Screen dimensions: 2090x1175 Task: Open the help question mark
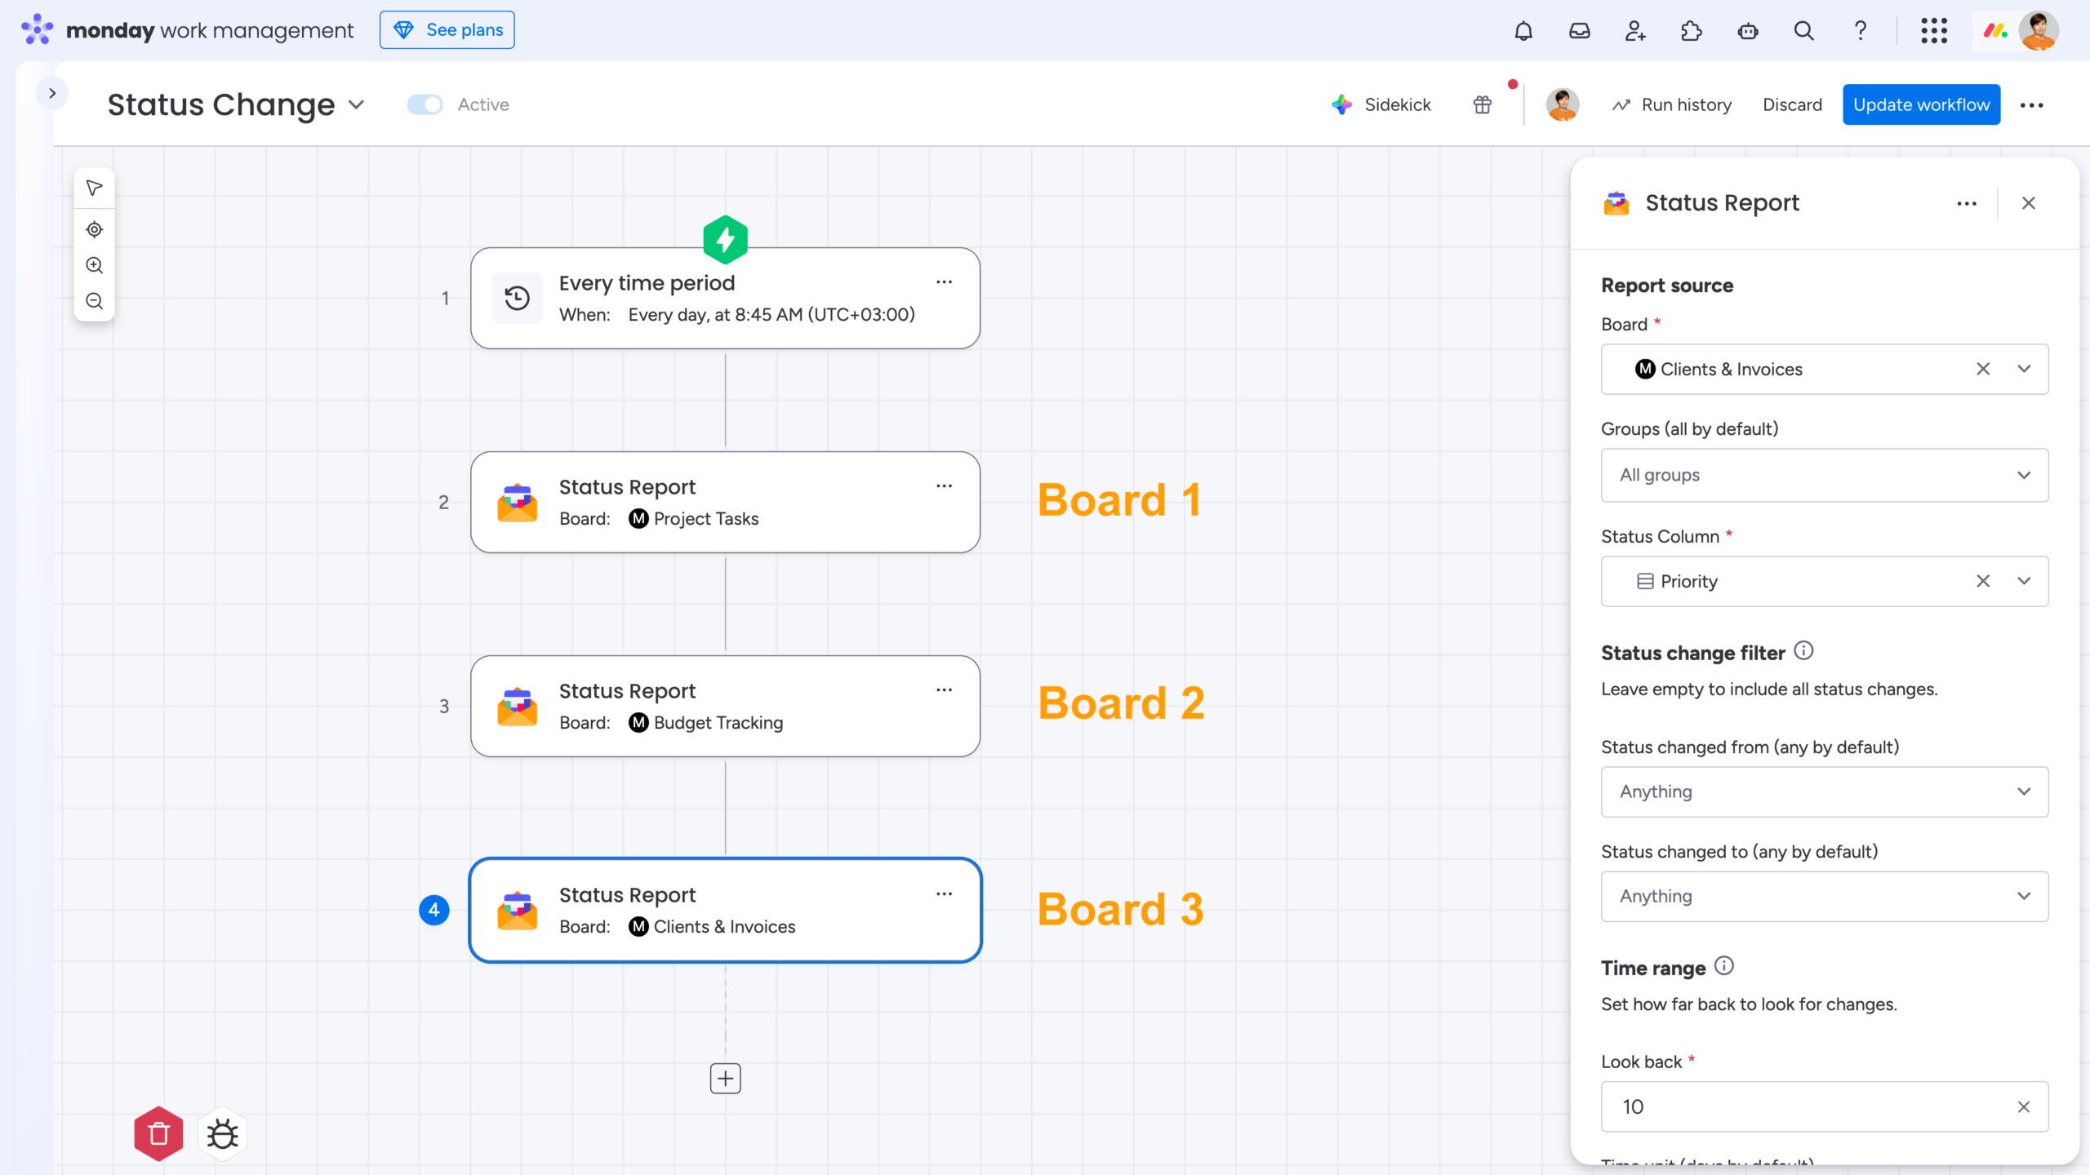point(1861,31)
